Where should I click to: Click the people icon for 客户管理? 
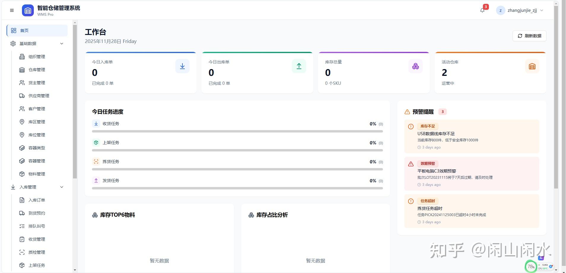[x=22, y=109]
